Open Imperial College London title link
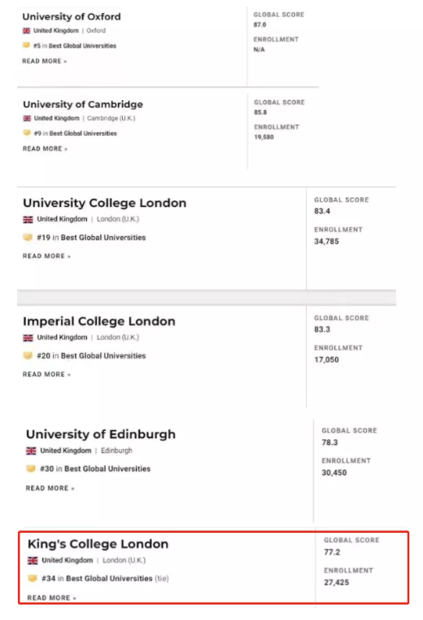 click(x=99, y=321)
